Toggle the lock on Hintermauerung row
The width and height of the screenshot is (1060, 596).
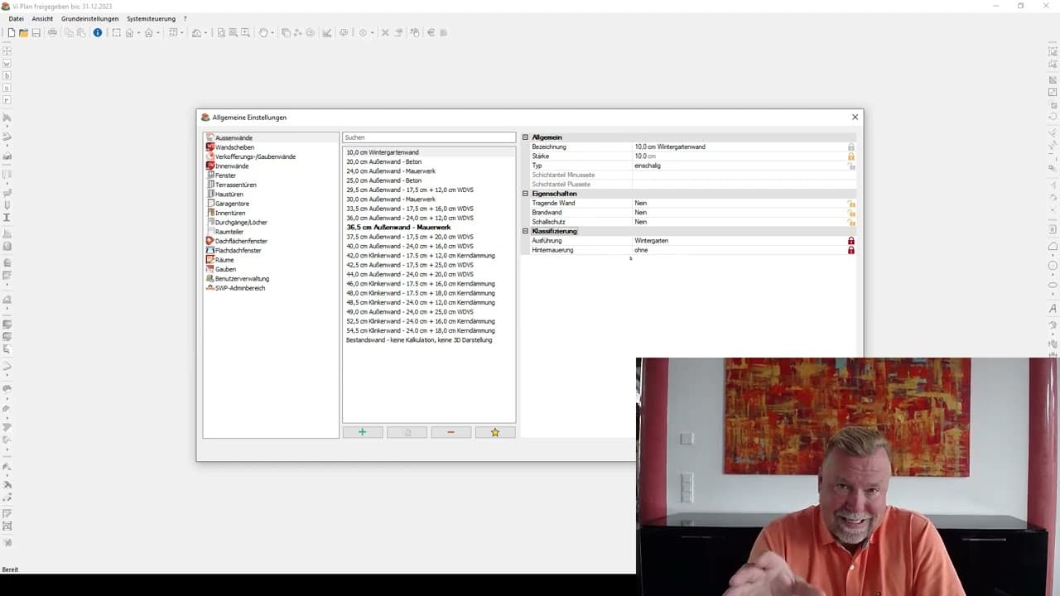pos(850,250)
